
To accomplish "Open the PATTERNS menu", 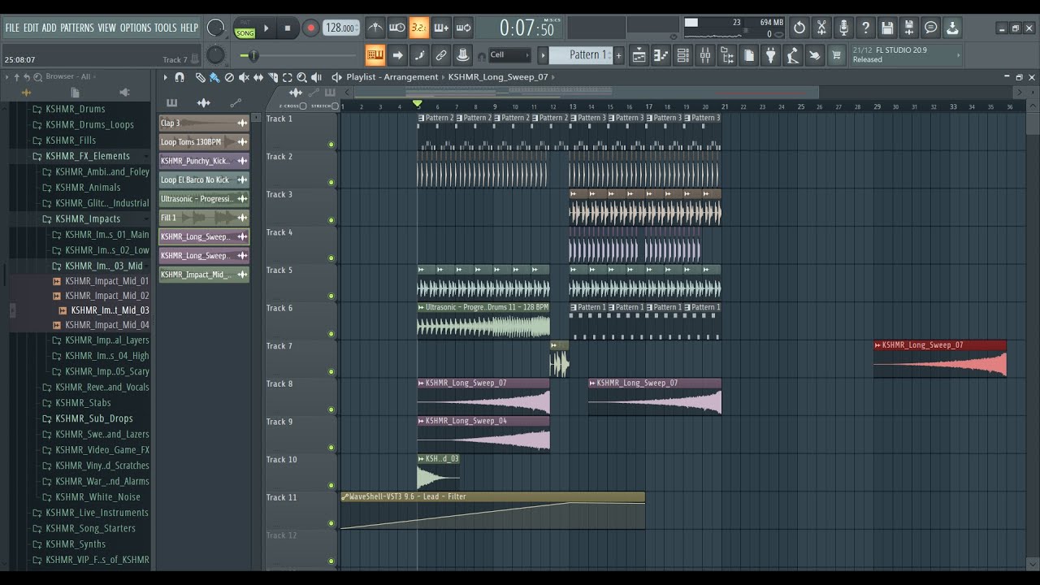I will point(77,28).
